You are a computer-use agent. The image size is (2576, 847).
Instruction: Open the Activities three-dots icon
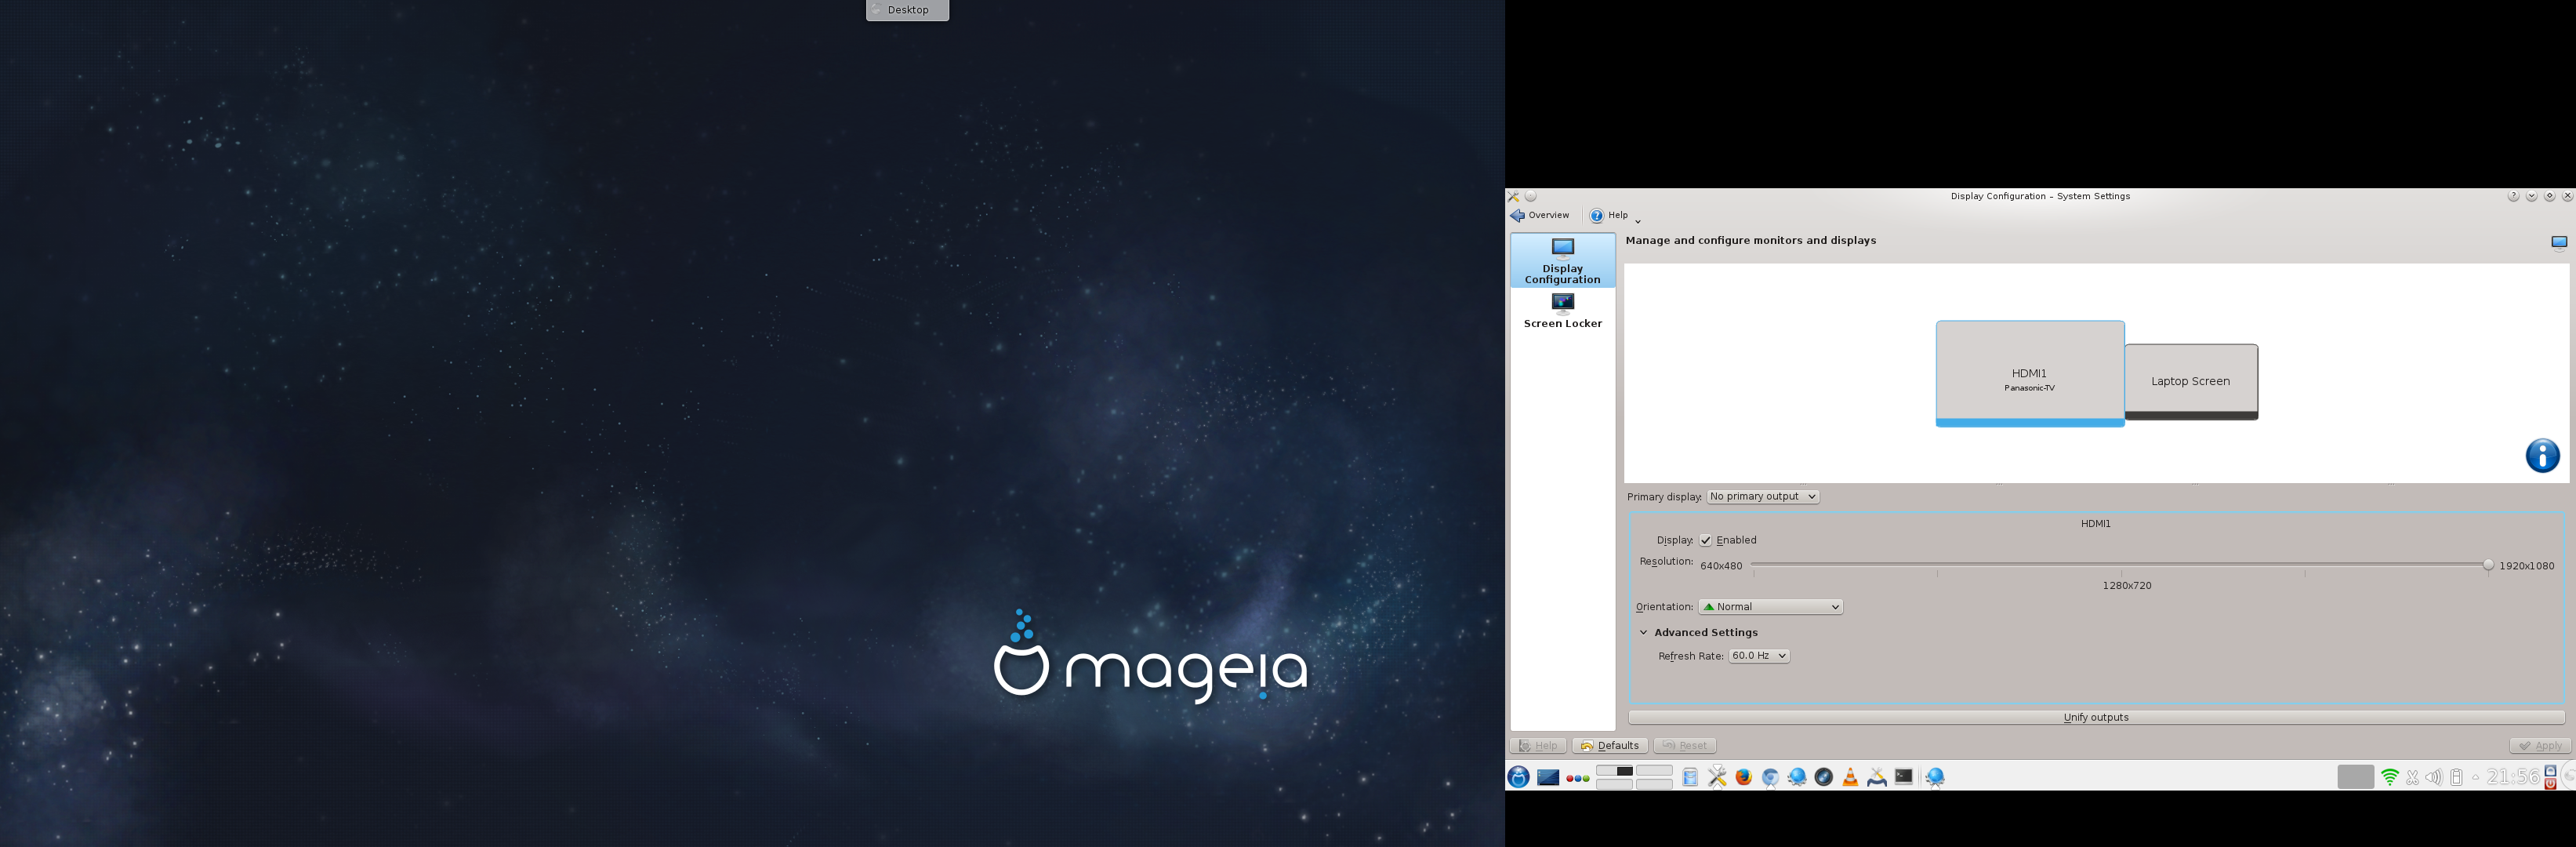point(1578,779)
